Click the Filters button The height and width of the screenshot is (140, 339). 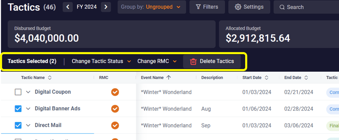pos(207,7)
